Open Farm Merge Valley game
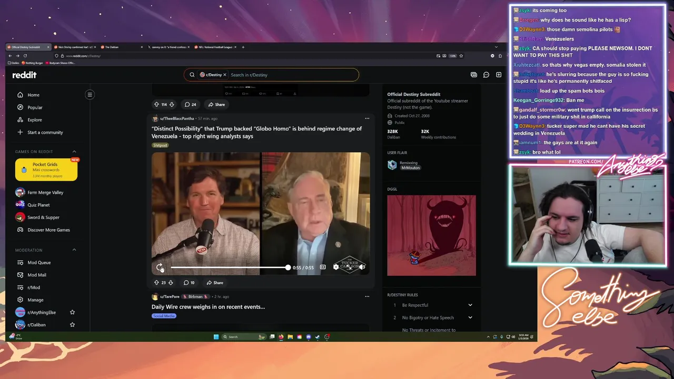 (x=46, y=193)
